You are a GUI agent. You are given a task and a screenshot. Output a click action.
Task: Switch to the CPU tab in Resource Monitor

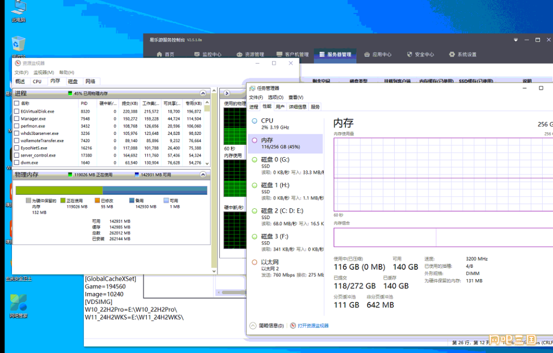tap(37, 82)
